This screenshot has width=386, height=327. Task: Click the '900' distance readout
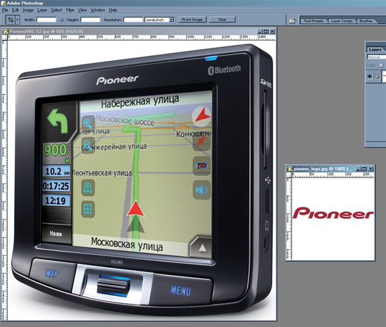point(55,150)
